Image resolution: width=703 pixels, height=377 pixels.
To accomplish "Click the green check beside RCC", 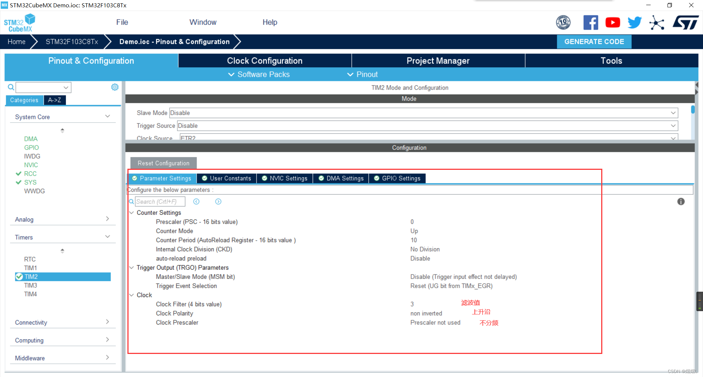I will (x=18, y=173).
